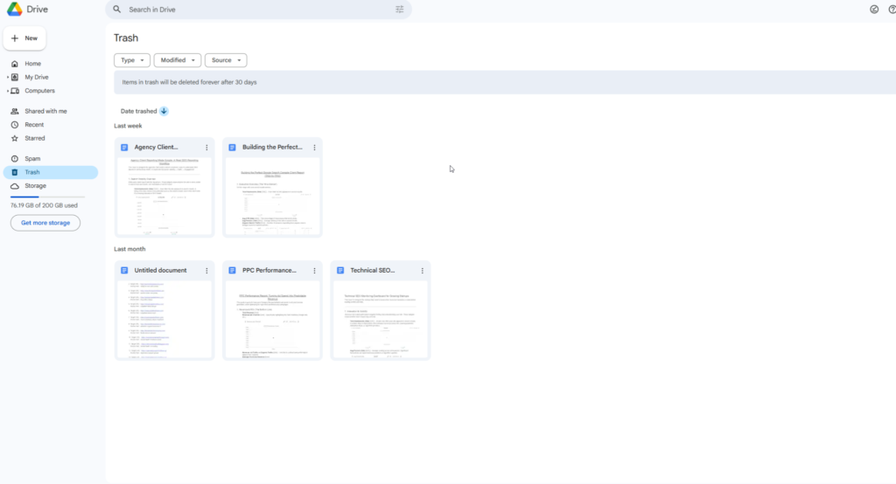896x484 pixels.
Task: Click the Last week group heading
Action: coord(128,126)
